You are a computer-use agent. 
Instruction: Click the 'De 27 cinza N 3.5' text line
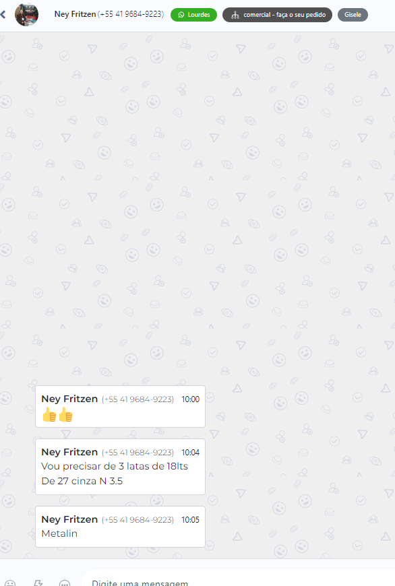pyautogui.click(x=82, y=481)
